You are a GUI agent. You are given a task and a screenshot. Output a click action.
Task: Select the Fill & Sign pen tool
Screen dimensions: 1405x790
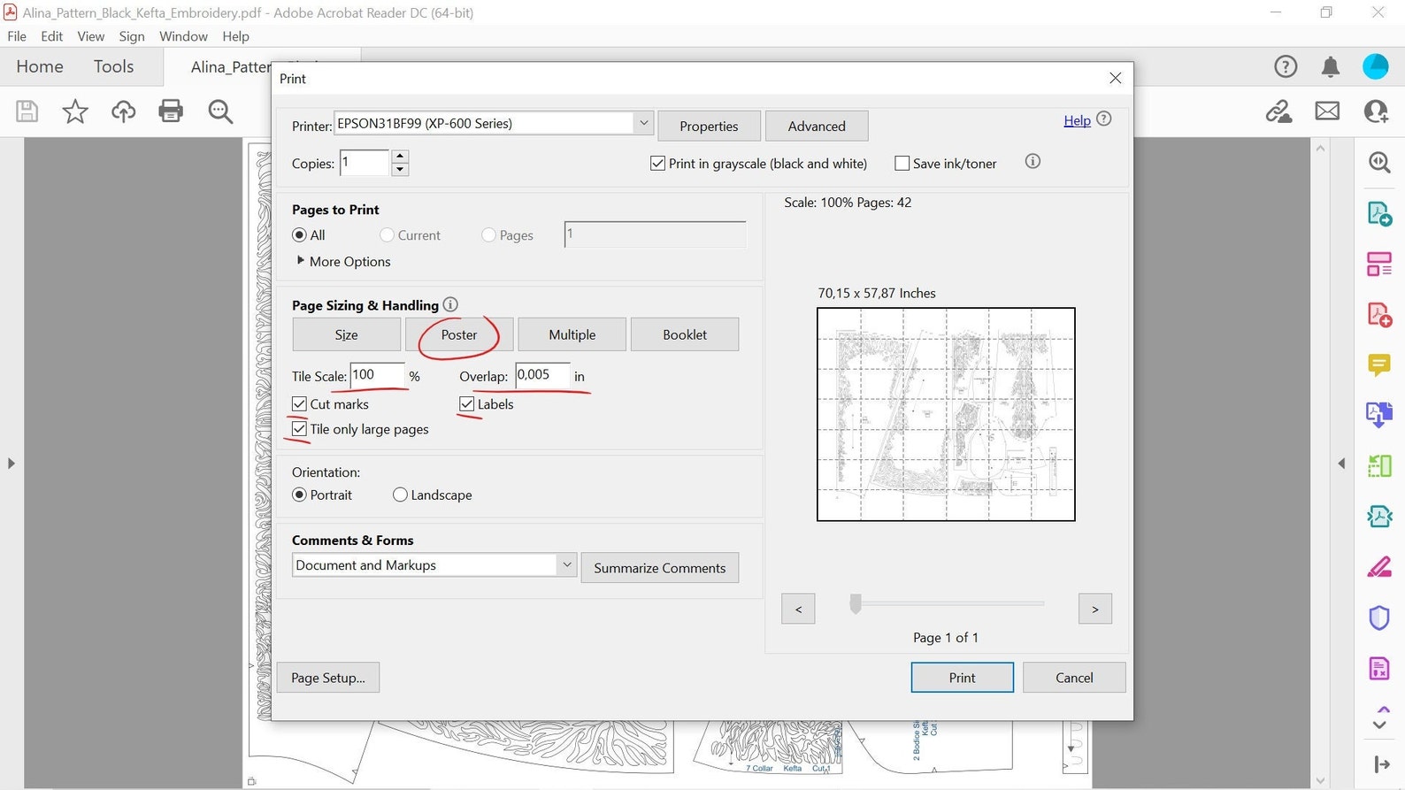(x=1379, y=566)
